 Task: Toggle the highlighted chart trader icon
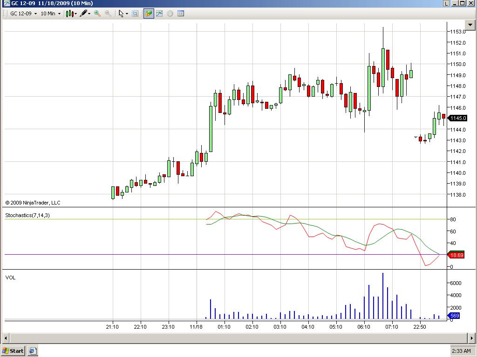point(149,13)
